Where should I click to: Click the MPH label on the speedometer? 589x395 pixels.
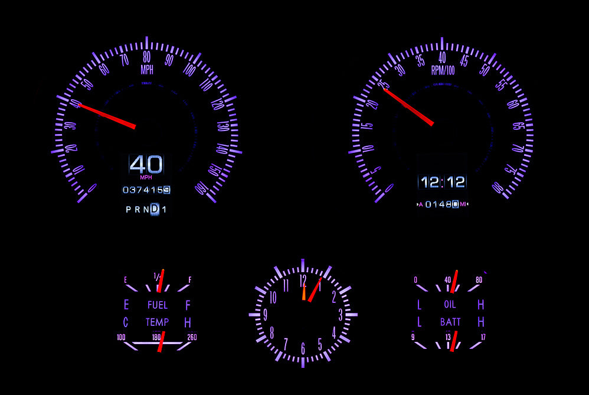[148, 68]
